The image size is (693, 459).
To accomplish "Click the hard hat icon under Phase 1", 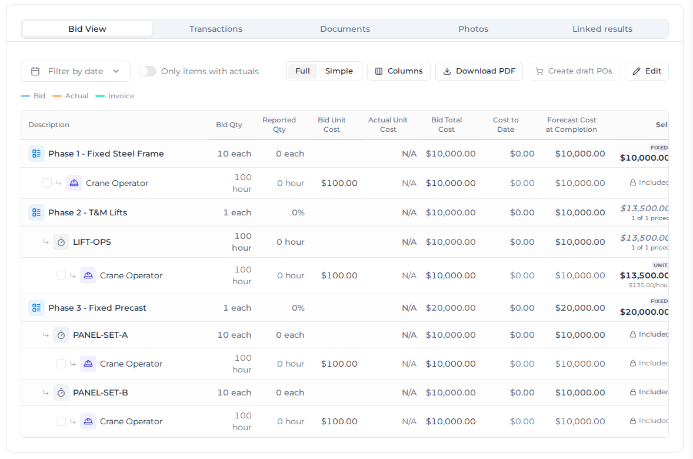I will (74, 183).
